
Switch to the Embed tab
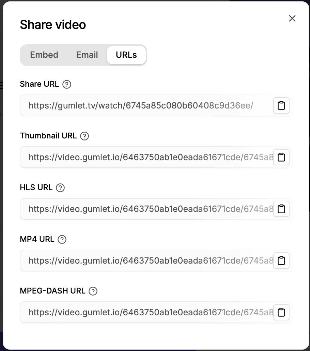[44, 55]
